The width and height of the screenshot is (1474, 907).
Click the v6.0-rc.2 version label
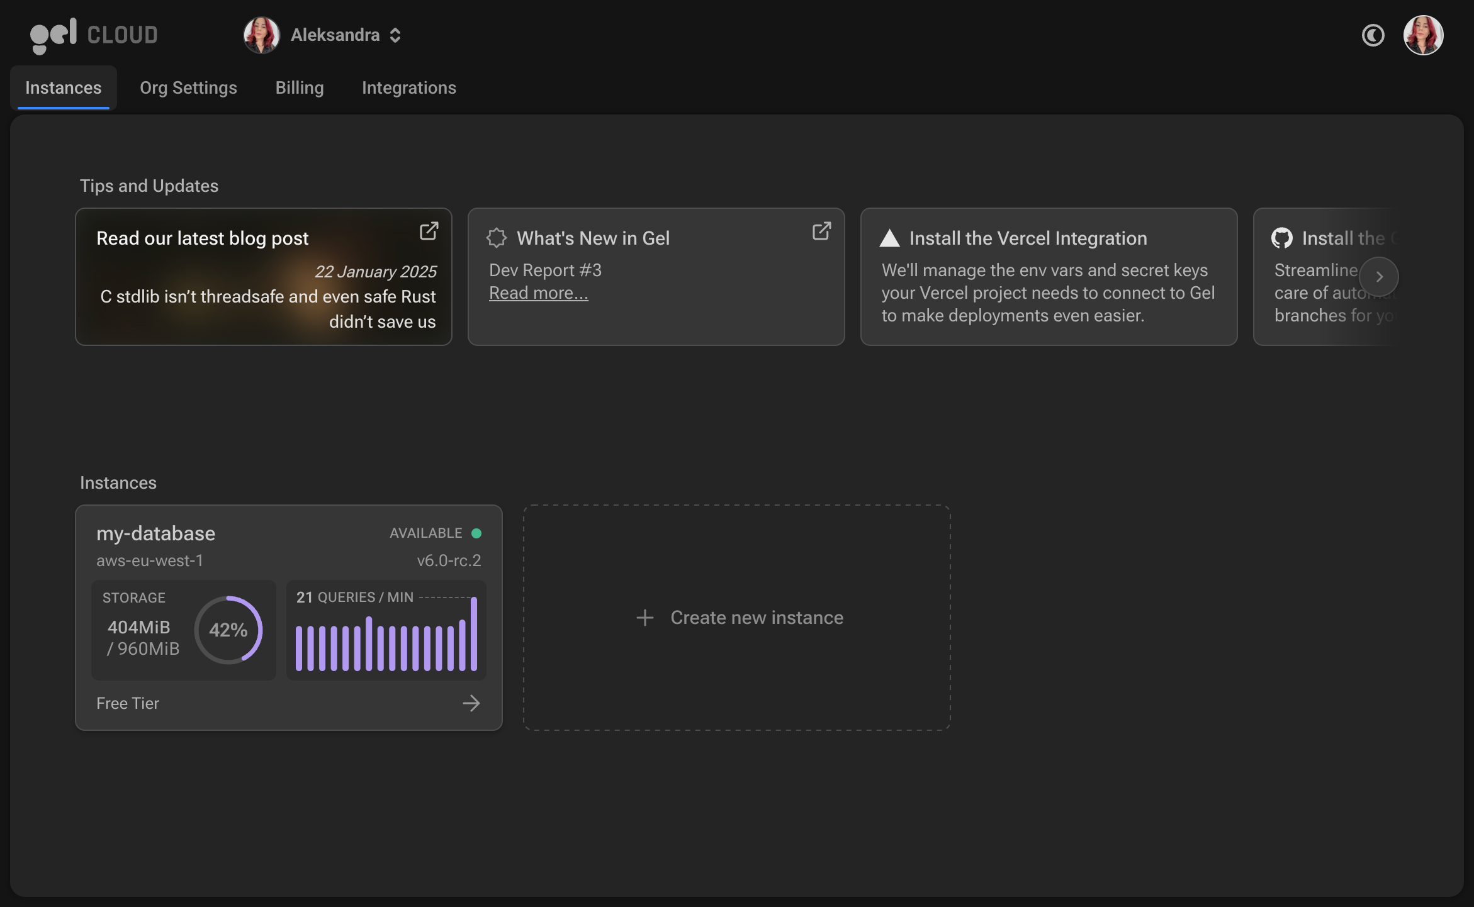pos(449,560)
